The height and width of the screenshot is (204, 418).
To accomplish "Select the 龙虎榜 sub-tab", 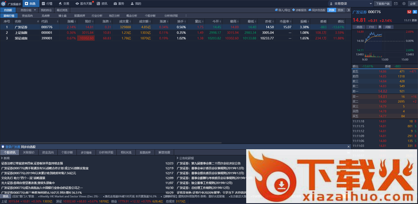I will [46, 16].
